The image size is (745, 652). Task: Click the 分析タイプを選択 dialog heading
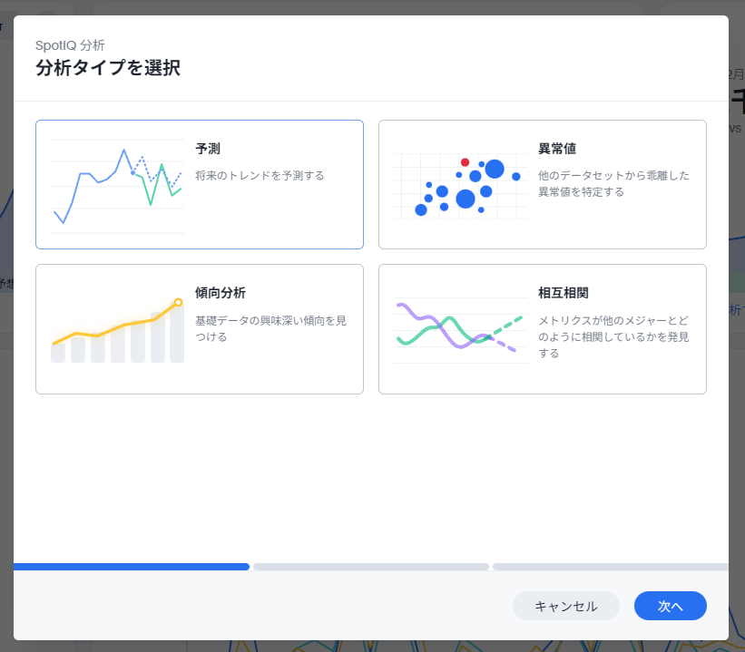[x=107, y=68]
